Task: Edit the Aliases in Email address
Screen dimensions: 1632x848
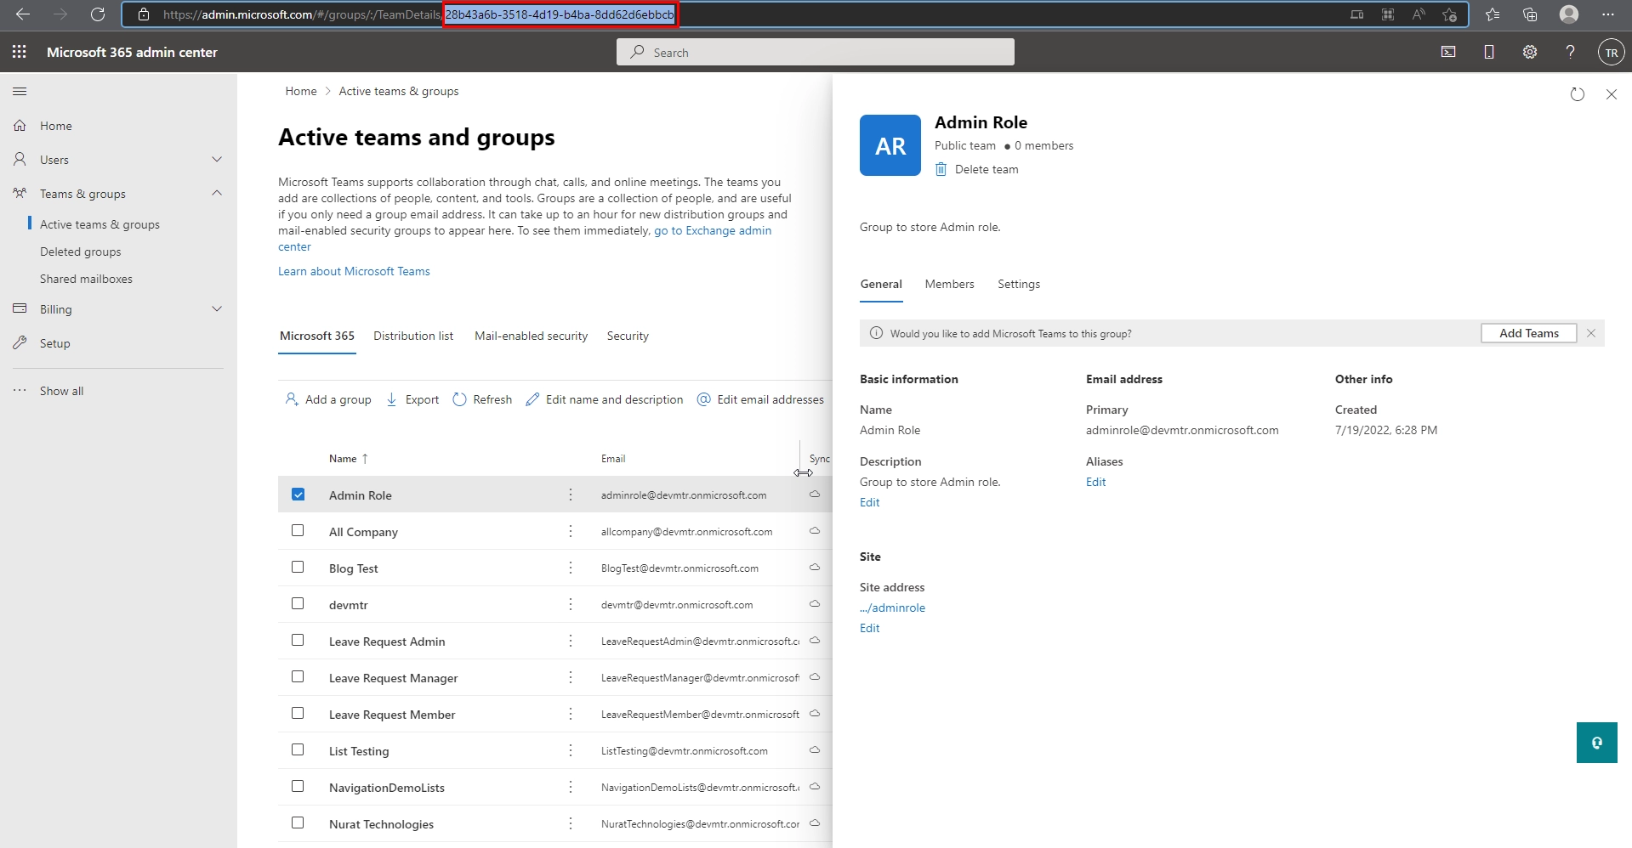Action: (x=1095, y=482)
